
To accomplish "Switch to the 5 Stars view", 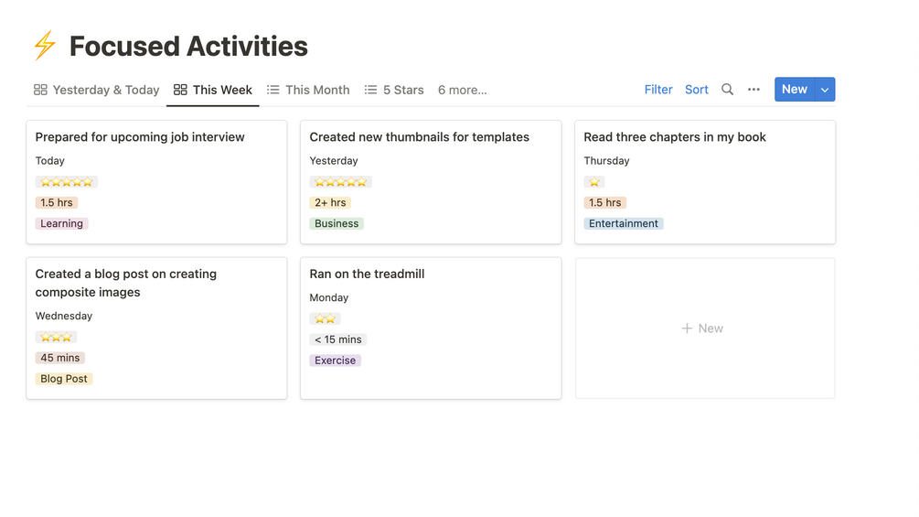I will [394, 90].
